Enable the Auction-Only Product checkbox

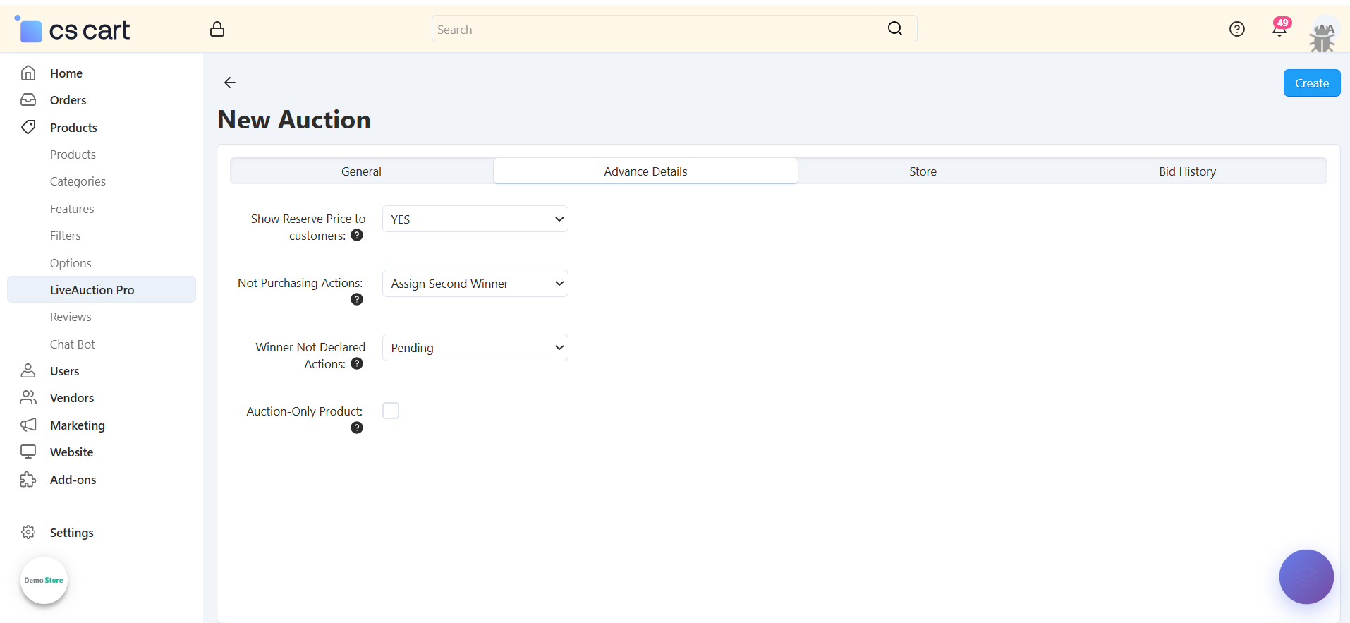[391, 411]
